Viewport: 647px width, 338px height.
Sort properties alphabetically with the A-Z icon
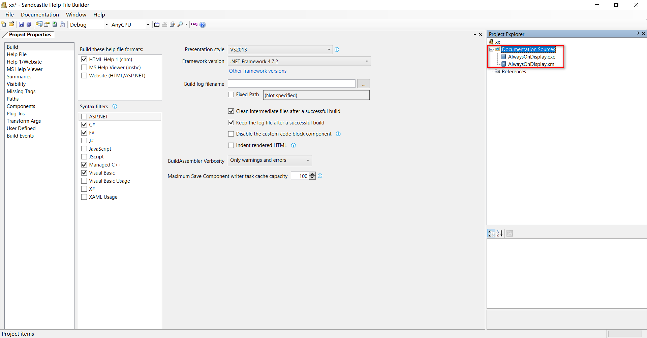pyautogui.click(x=499, y=233)
